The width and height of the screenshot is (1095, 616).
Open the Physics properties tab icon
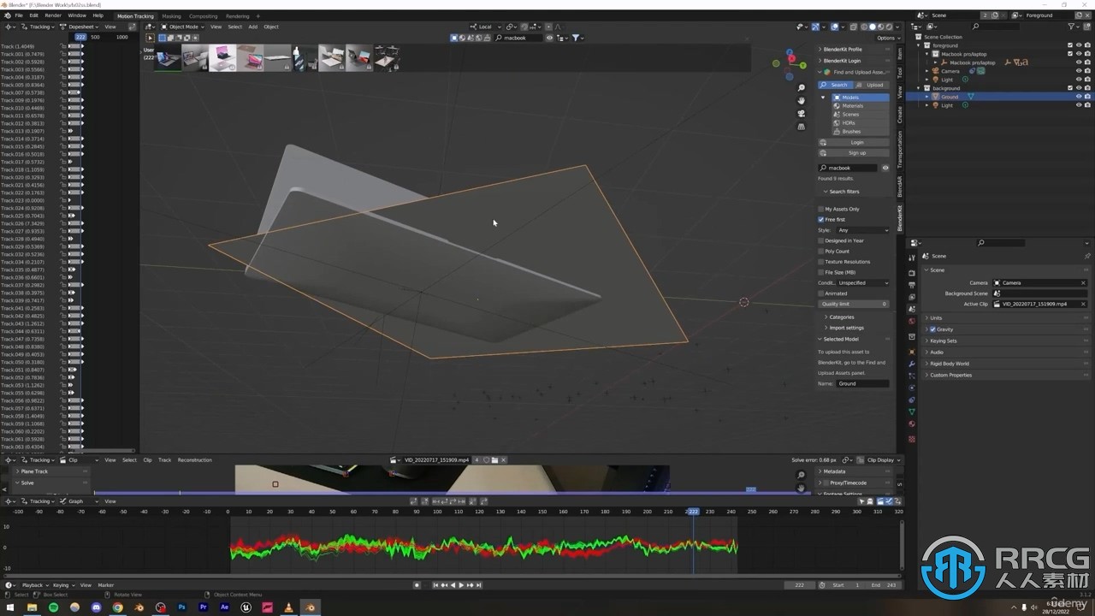pos(912,388)
